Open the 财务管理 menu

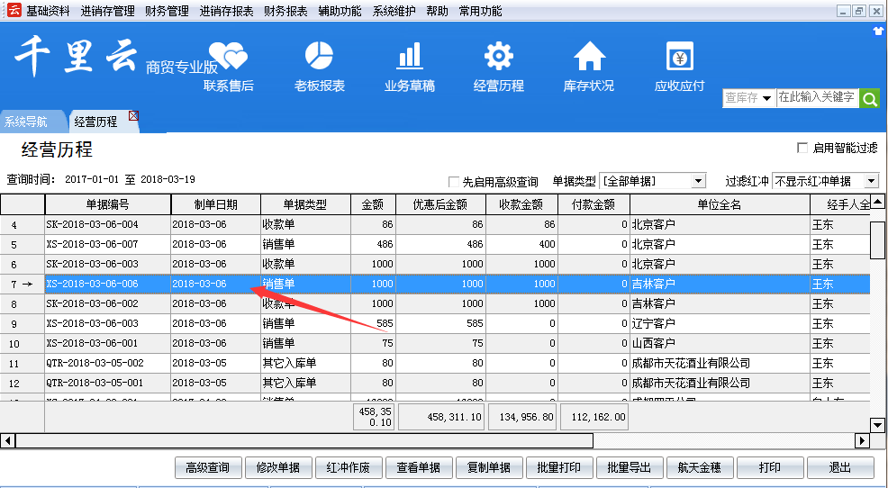(167, 12)
